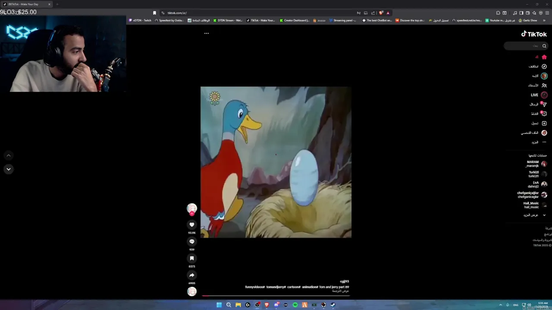Open the Messages paper-plane icon
Viewport: 552px width, 310px height.
pos(544,104)
